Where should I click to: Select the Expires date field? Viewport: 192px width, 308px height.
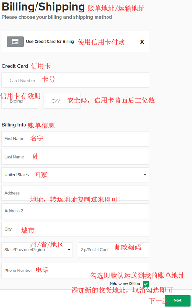[20, 101]
